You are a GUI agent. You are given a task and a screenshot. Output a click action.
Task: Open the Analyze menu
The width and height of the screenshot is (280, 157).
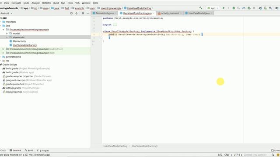pyautogui.click(x=35, y=3)
